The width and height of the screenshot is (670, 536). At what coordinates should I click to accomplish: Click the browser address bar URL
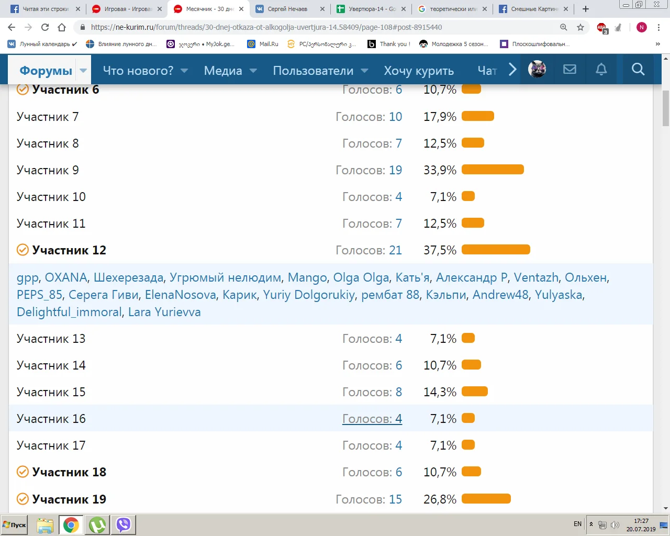click(x=266, y=27)
